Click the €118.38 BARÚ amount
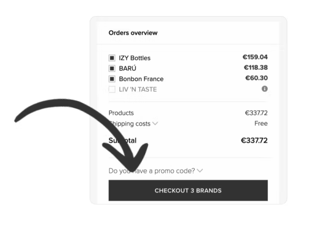 [x=256, y=67]
